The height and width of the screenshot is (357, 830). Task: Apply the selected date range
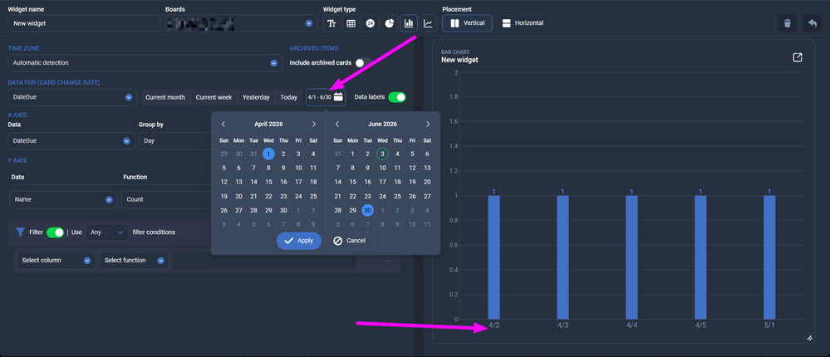tap(299, 241)
